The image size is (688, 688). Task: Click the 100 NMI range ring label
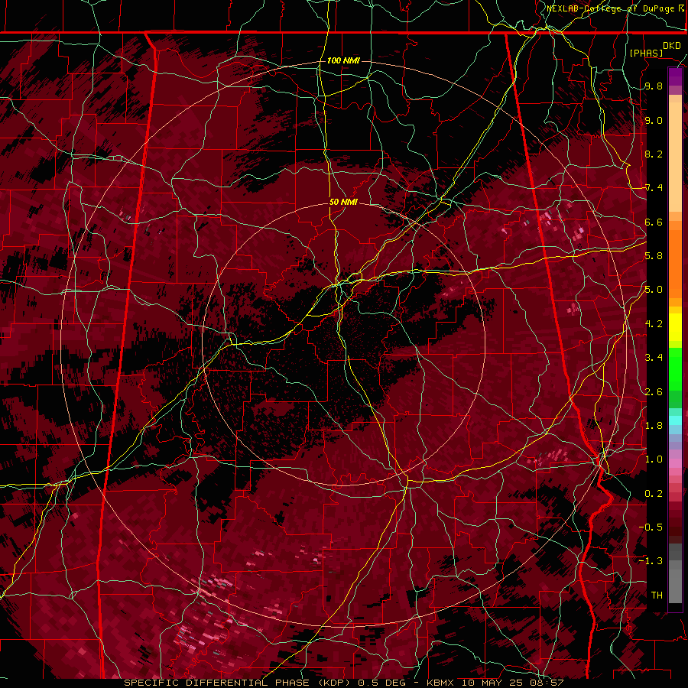[x=343, y=60]
